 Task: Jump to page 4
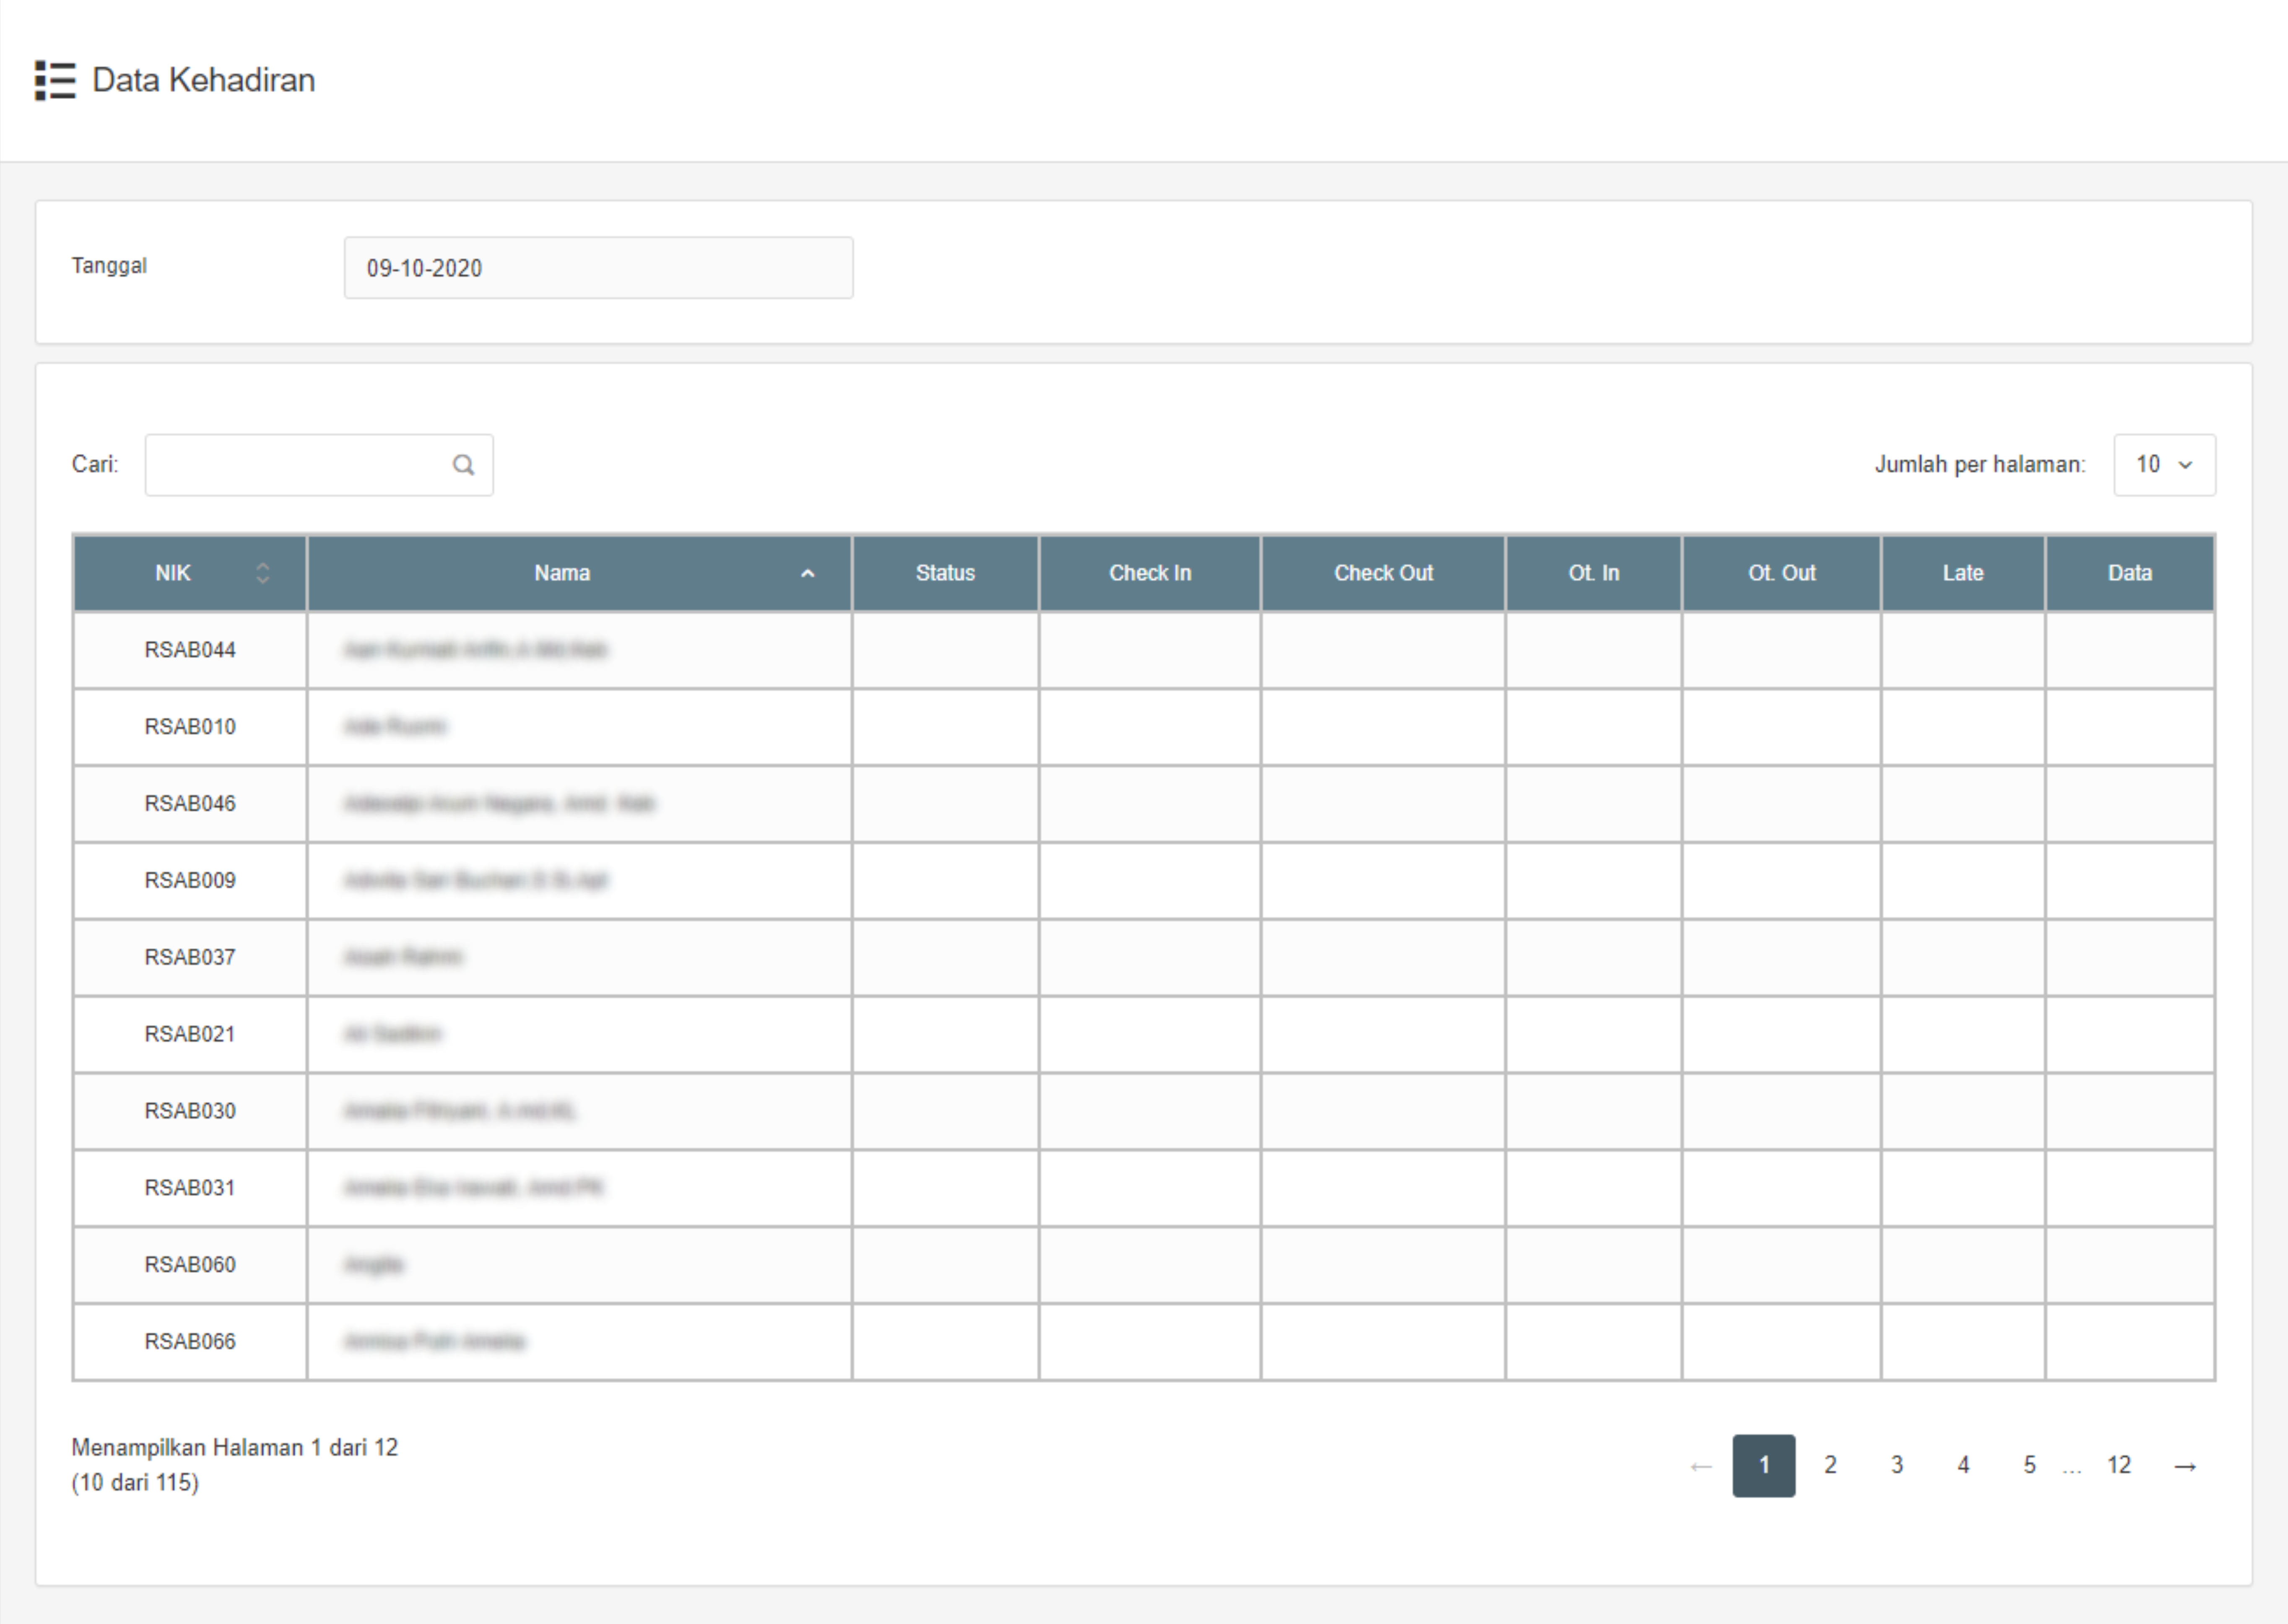click(x=1963, y=1466)
